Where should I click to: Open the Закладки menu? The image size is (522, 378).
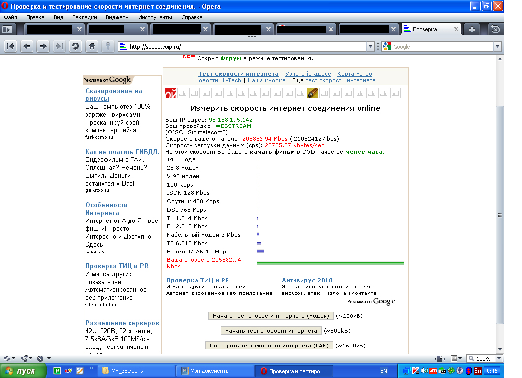click(x=84, y=17)
